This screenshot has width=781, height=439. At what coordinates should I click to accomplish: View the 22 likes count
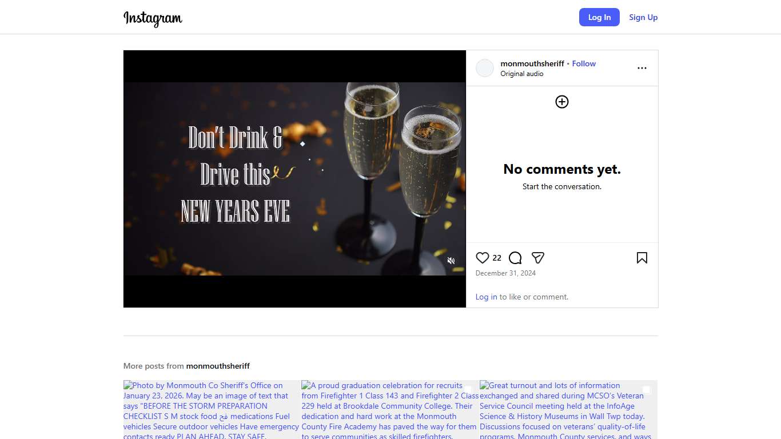click(x=497, y=258)
